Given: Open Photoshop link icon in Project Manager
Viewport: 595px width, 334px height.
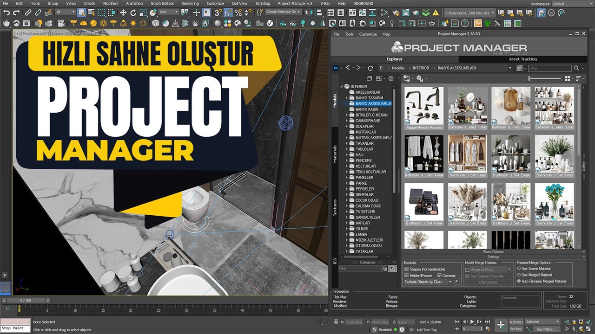Looking at the screenshot, I should click(x=336, y=68).
